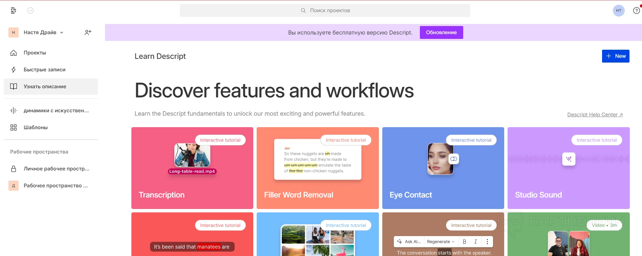Select Узнать описание menu item
The height and width of the screenshot is (256, 642).
[x=51, y=87]
